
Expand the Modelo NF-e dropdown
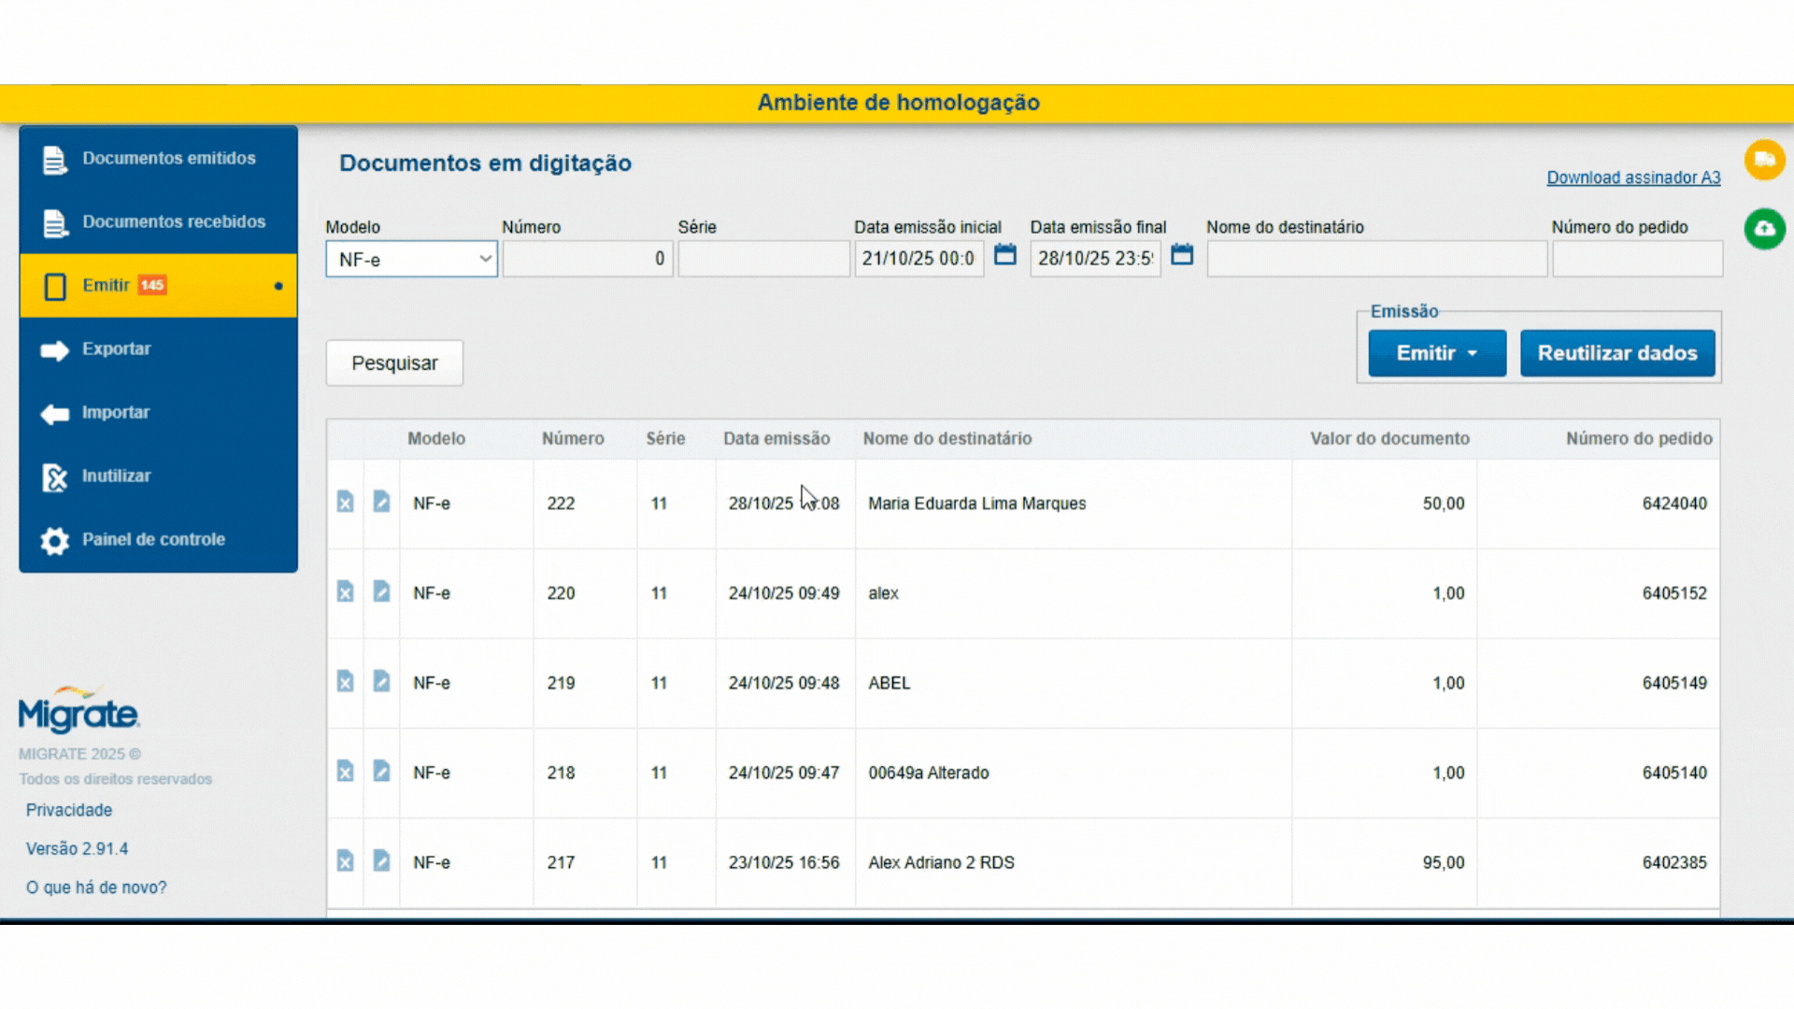tap(411, 259)
